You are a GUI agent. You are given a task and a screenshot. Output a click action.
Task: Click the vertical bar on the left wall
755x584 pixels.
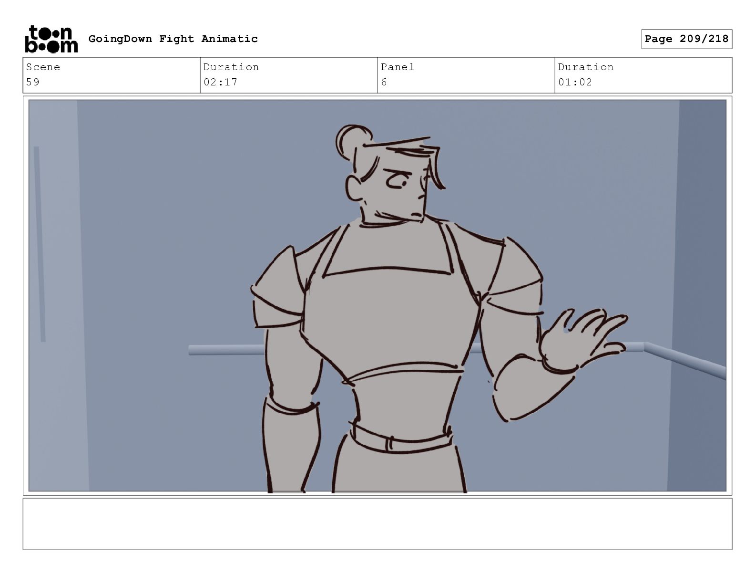point(40,244)
